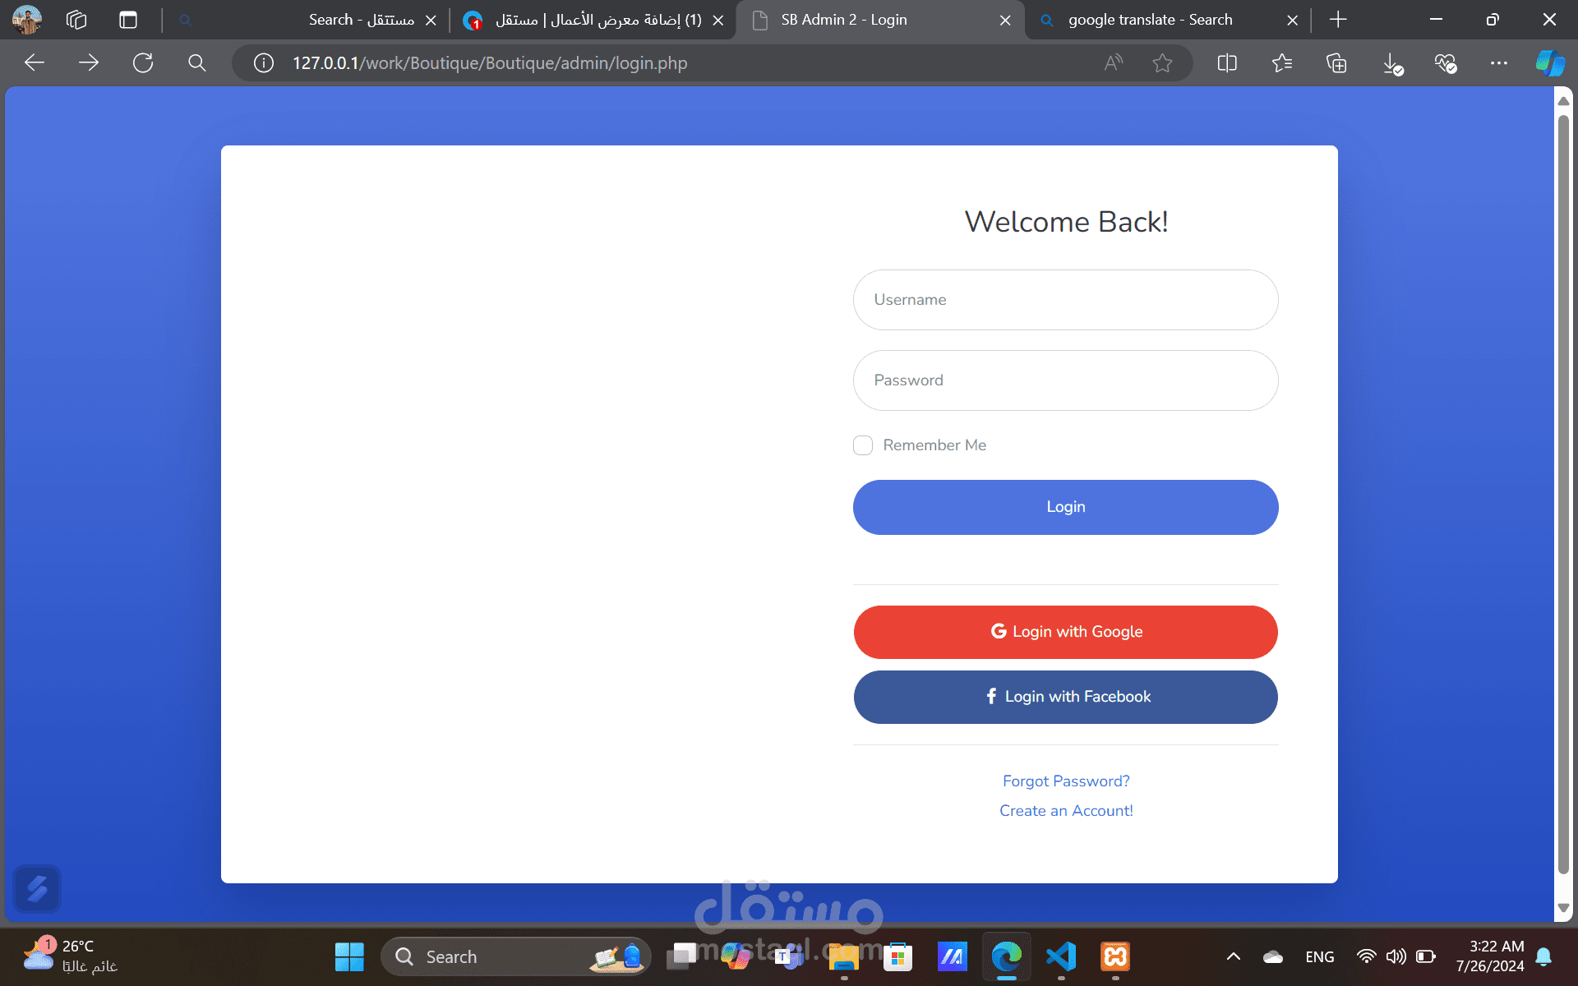Image resolution: width=1578 pixels, height=986 pixels.
Task: Add page to favorites star icon
Action: click(x=1162, y=63)
